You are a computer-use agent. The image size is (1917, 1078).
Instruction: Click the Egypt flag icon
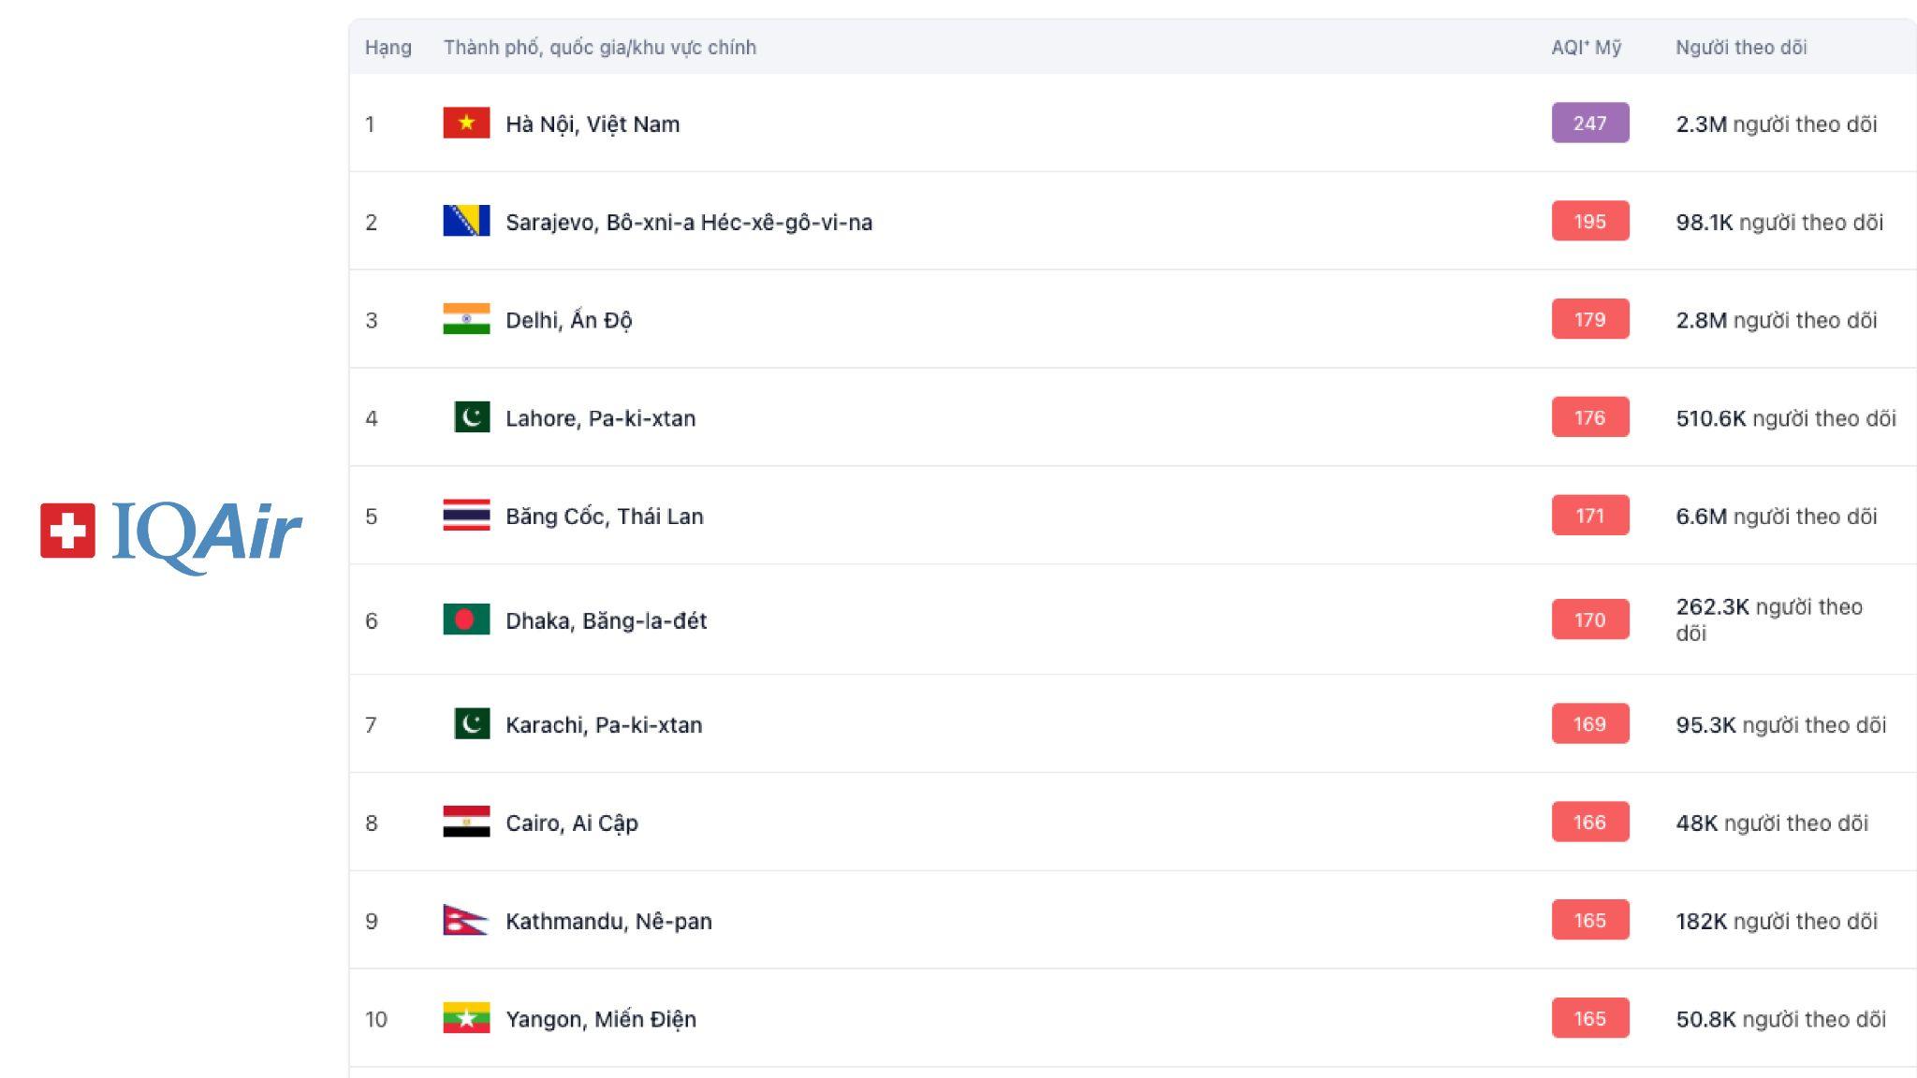pyautogui.click(x=466, y=822)
